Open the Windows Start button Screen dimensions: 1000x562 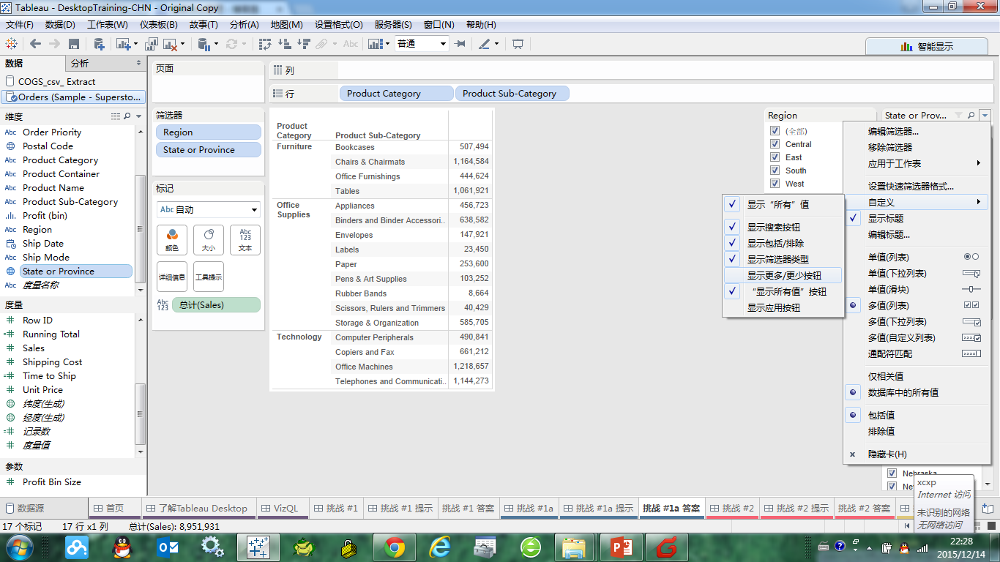[x=20, y=547]
